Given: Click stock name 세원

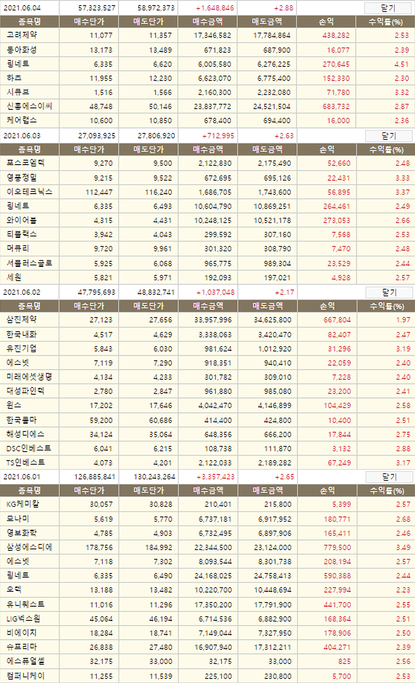Looking at the screenshot, I should click(x=14, y=277).
